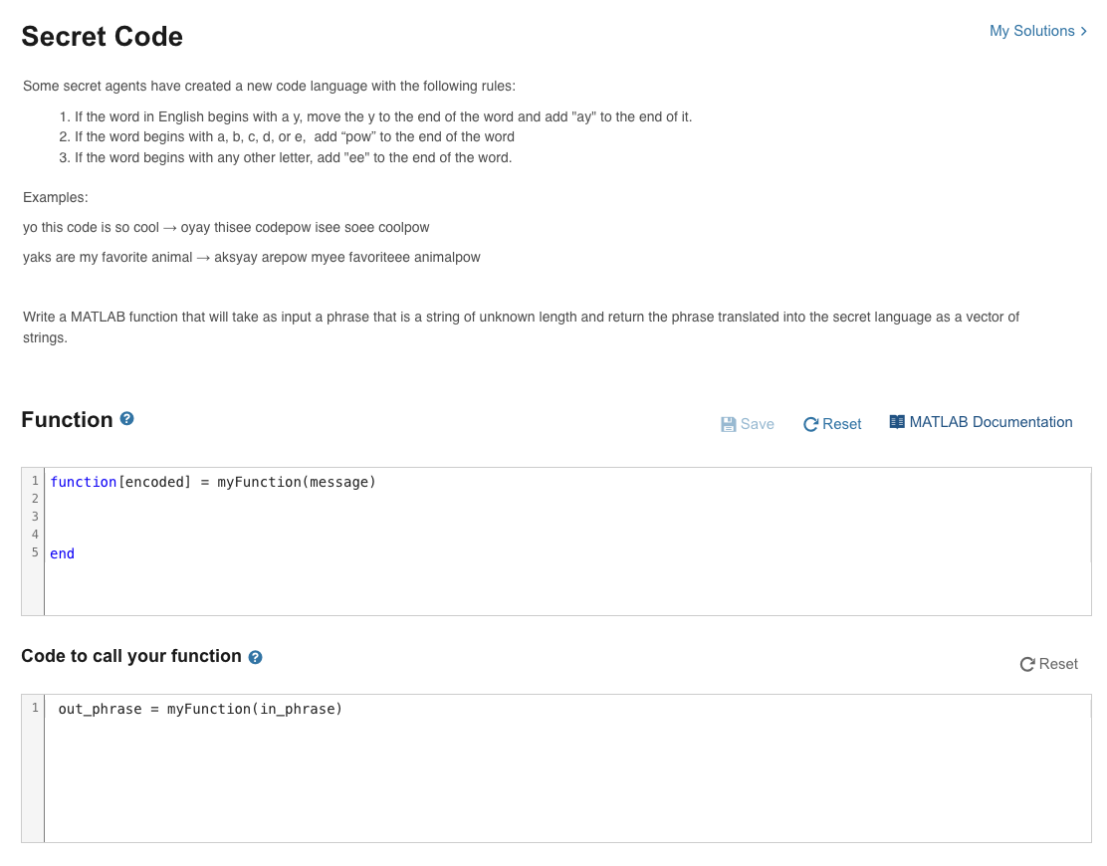Image resolution: width=1107 pixels, height=866 pixels.
Task: Click the Save disk icon above the editor
Action: click(x=730, y=424)
